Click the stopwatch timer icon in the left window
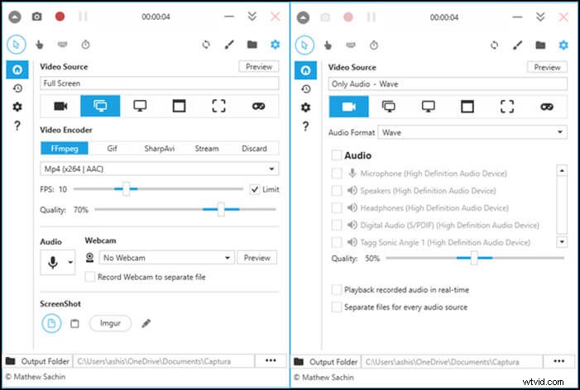The width and height of the screenshot is (580, 390). [85, 45]
